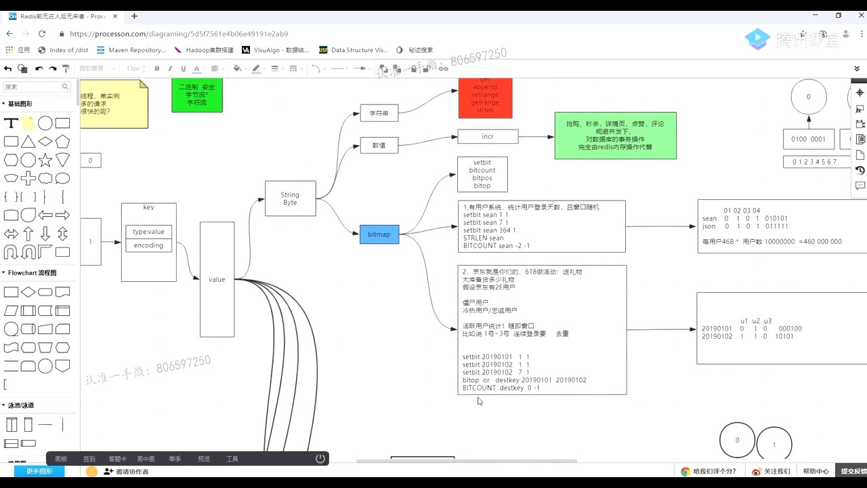Click the 给我们评个分 link

click(x=709, y=471)
